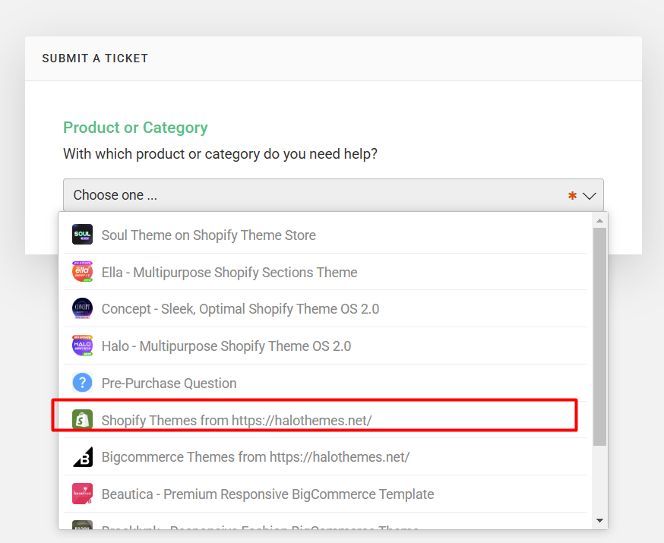Choose Halo - Multipurpose Shopify Theme OS 2.0

click(325, 346)
